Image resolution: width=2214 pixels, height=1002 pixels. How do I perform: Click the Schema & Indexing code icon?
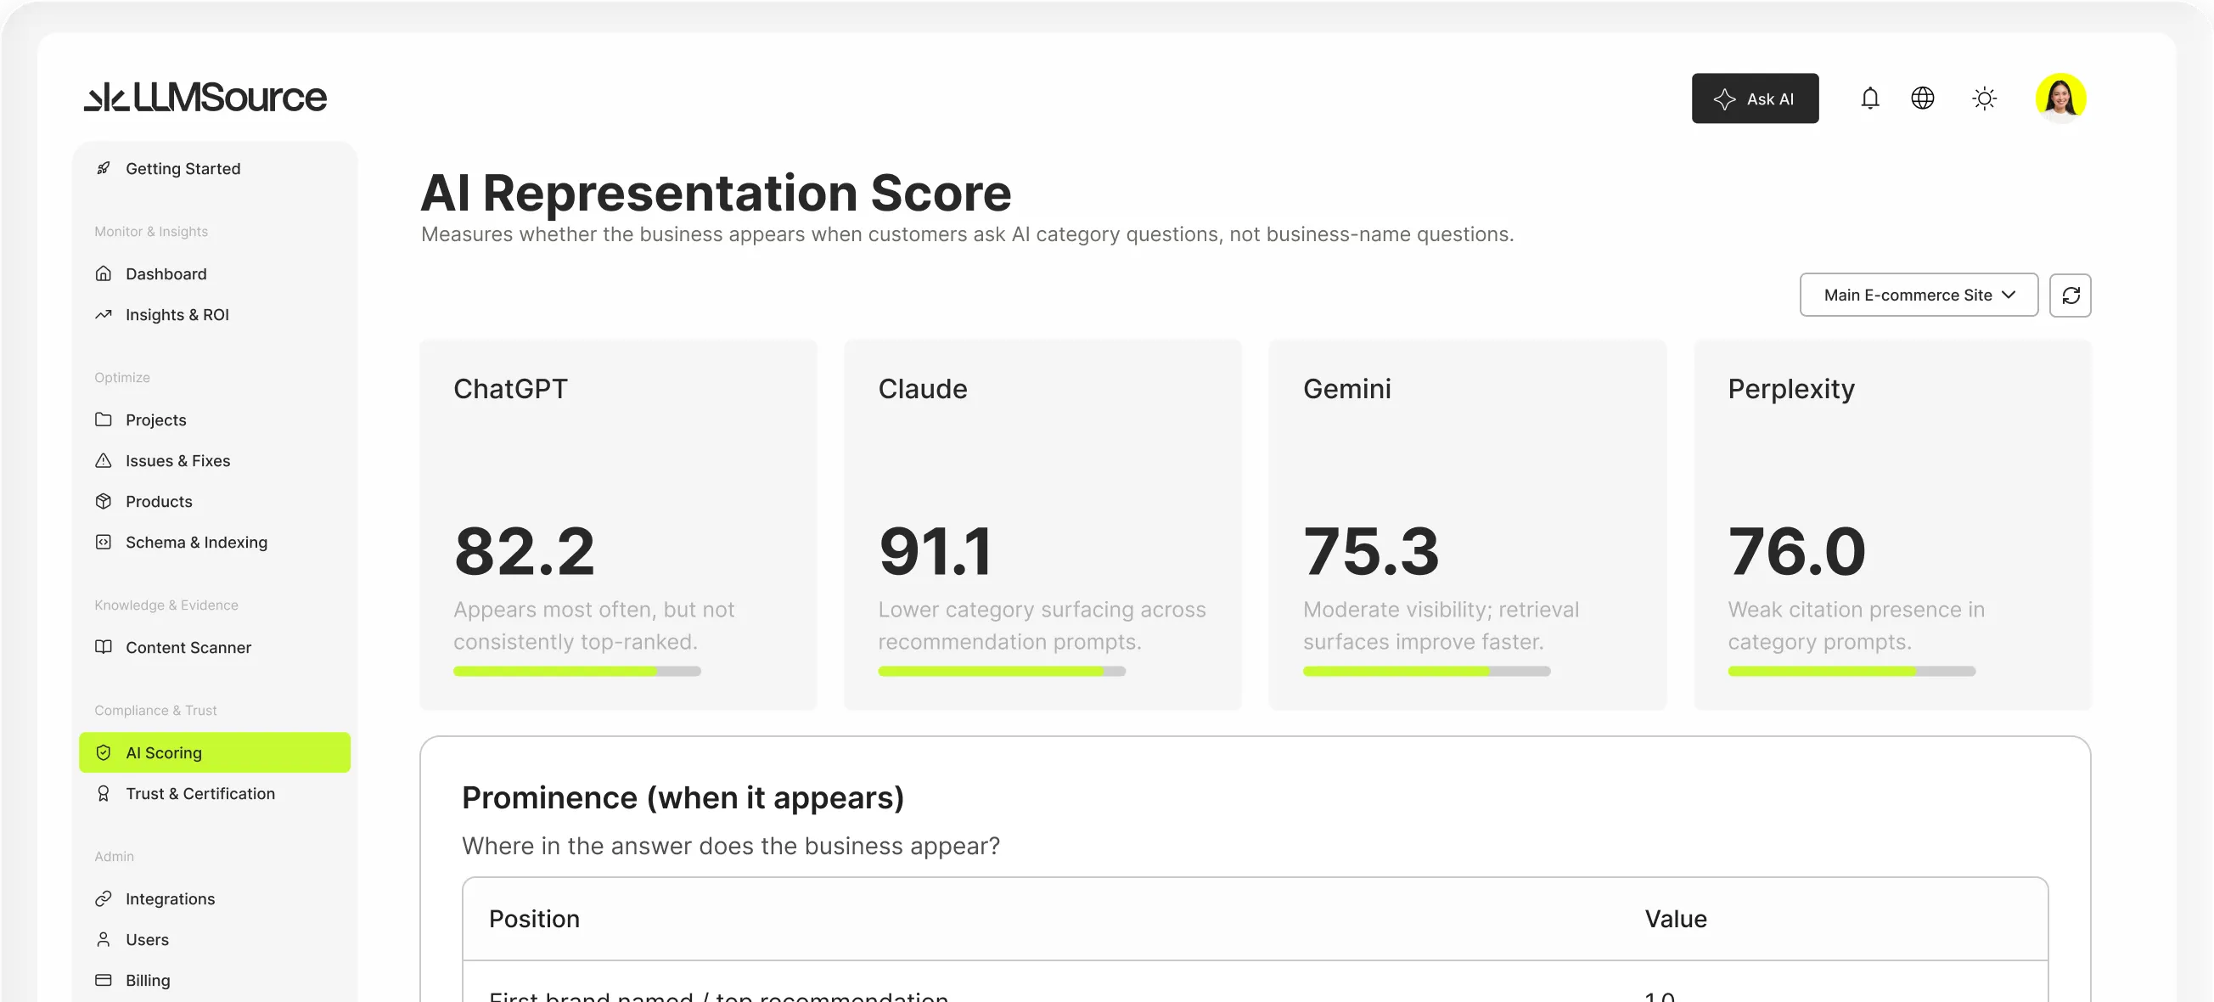coord(103,543)
